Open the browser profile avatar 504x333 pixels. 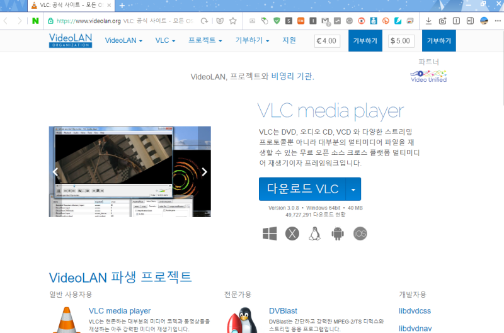coord(484,21)
